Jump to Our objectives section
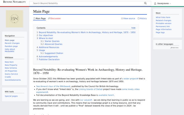Image resolution: width=184 pixels, height=115 pixels. pyautogui.click(x=46, y=35)
